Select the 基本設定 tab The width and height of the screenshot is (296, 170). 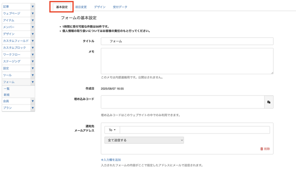pos(62,7)
